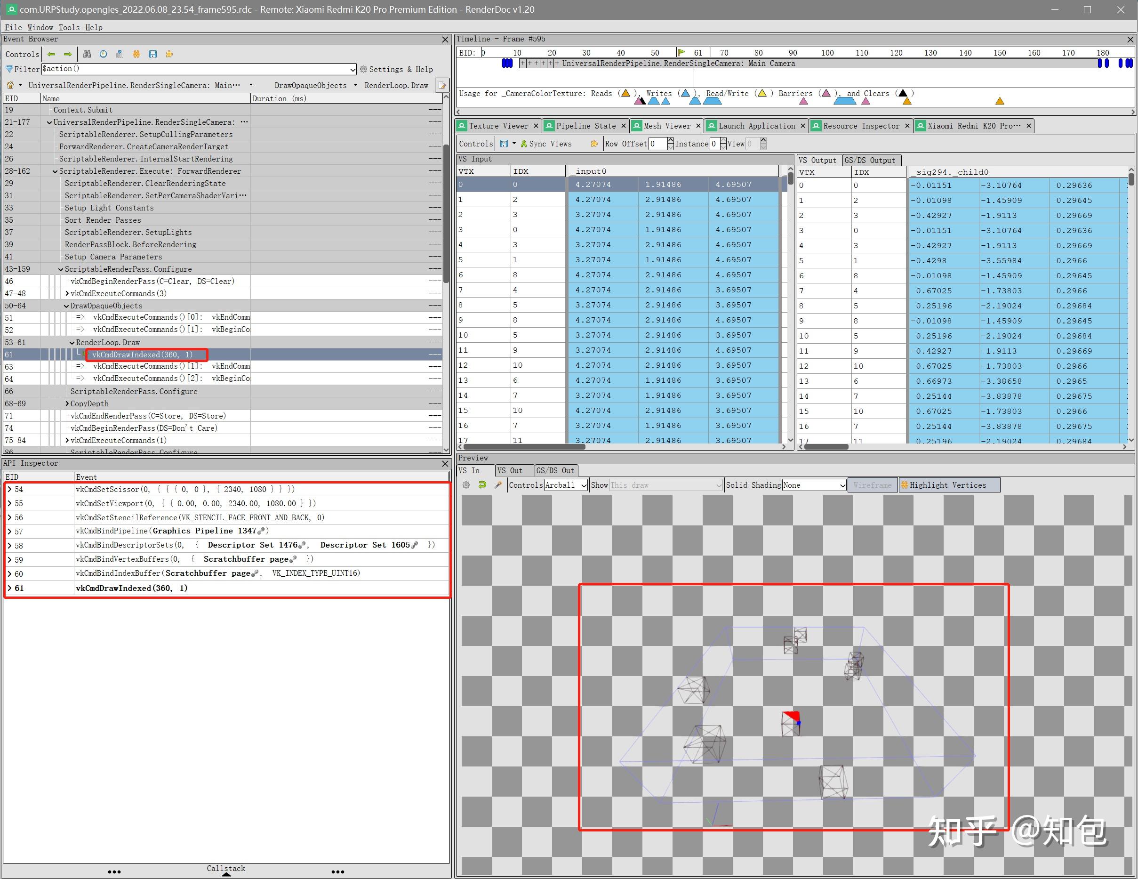The height and width of the screenshot is (879, 1138).
Task: Click the event filter input field
Action: 198,69
